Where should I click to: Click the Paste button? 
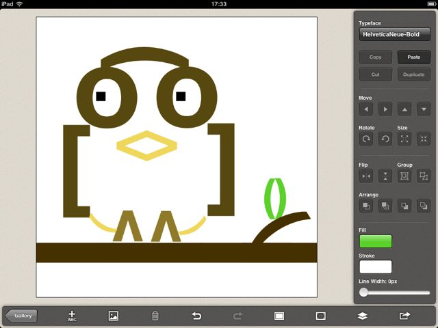413,57
